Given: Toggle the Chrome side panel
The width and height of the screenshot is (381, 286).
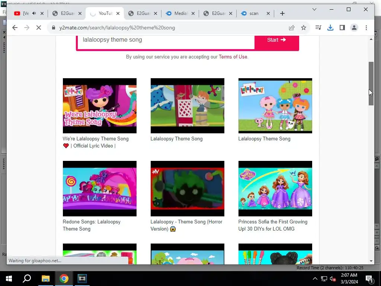Looking at the screenshot, I should (x=342, y=28).
